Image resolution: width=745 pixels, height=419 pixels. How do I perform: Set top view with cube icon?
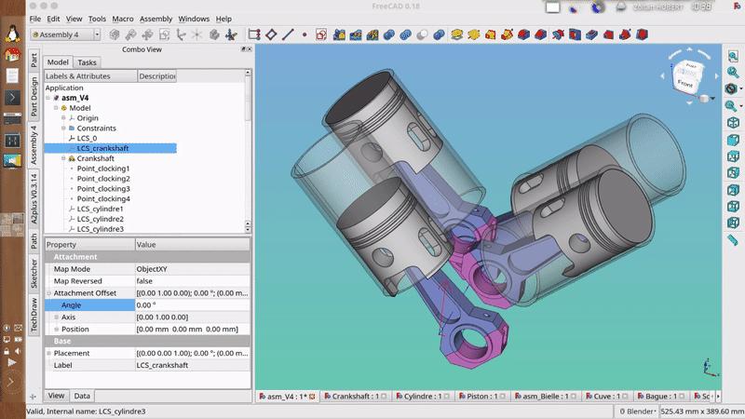(x=733, y=156)
